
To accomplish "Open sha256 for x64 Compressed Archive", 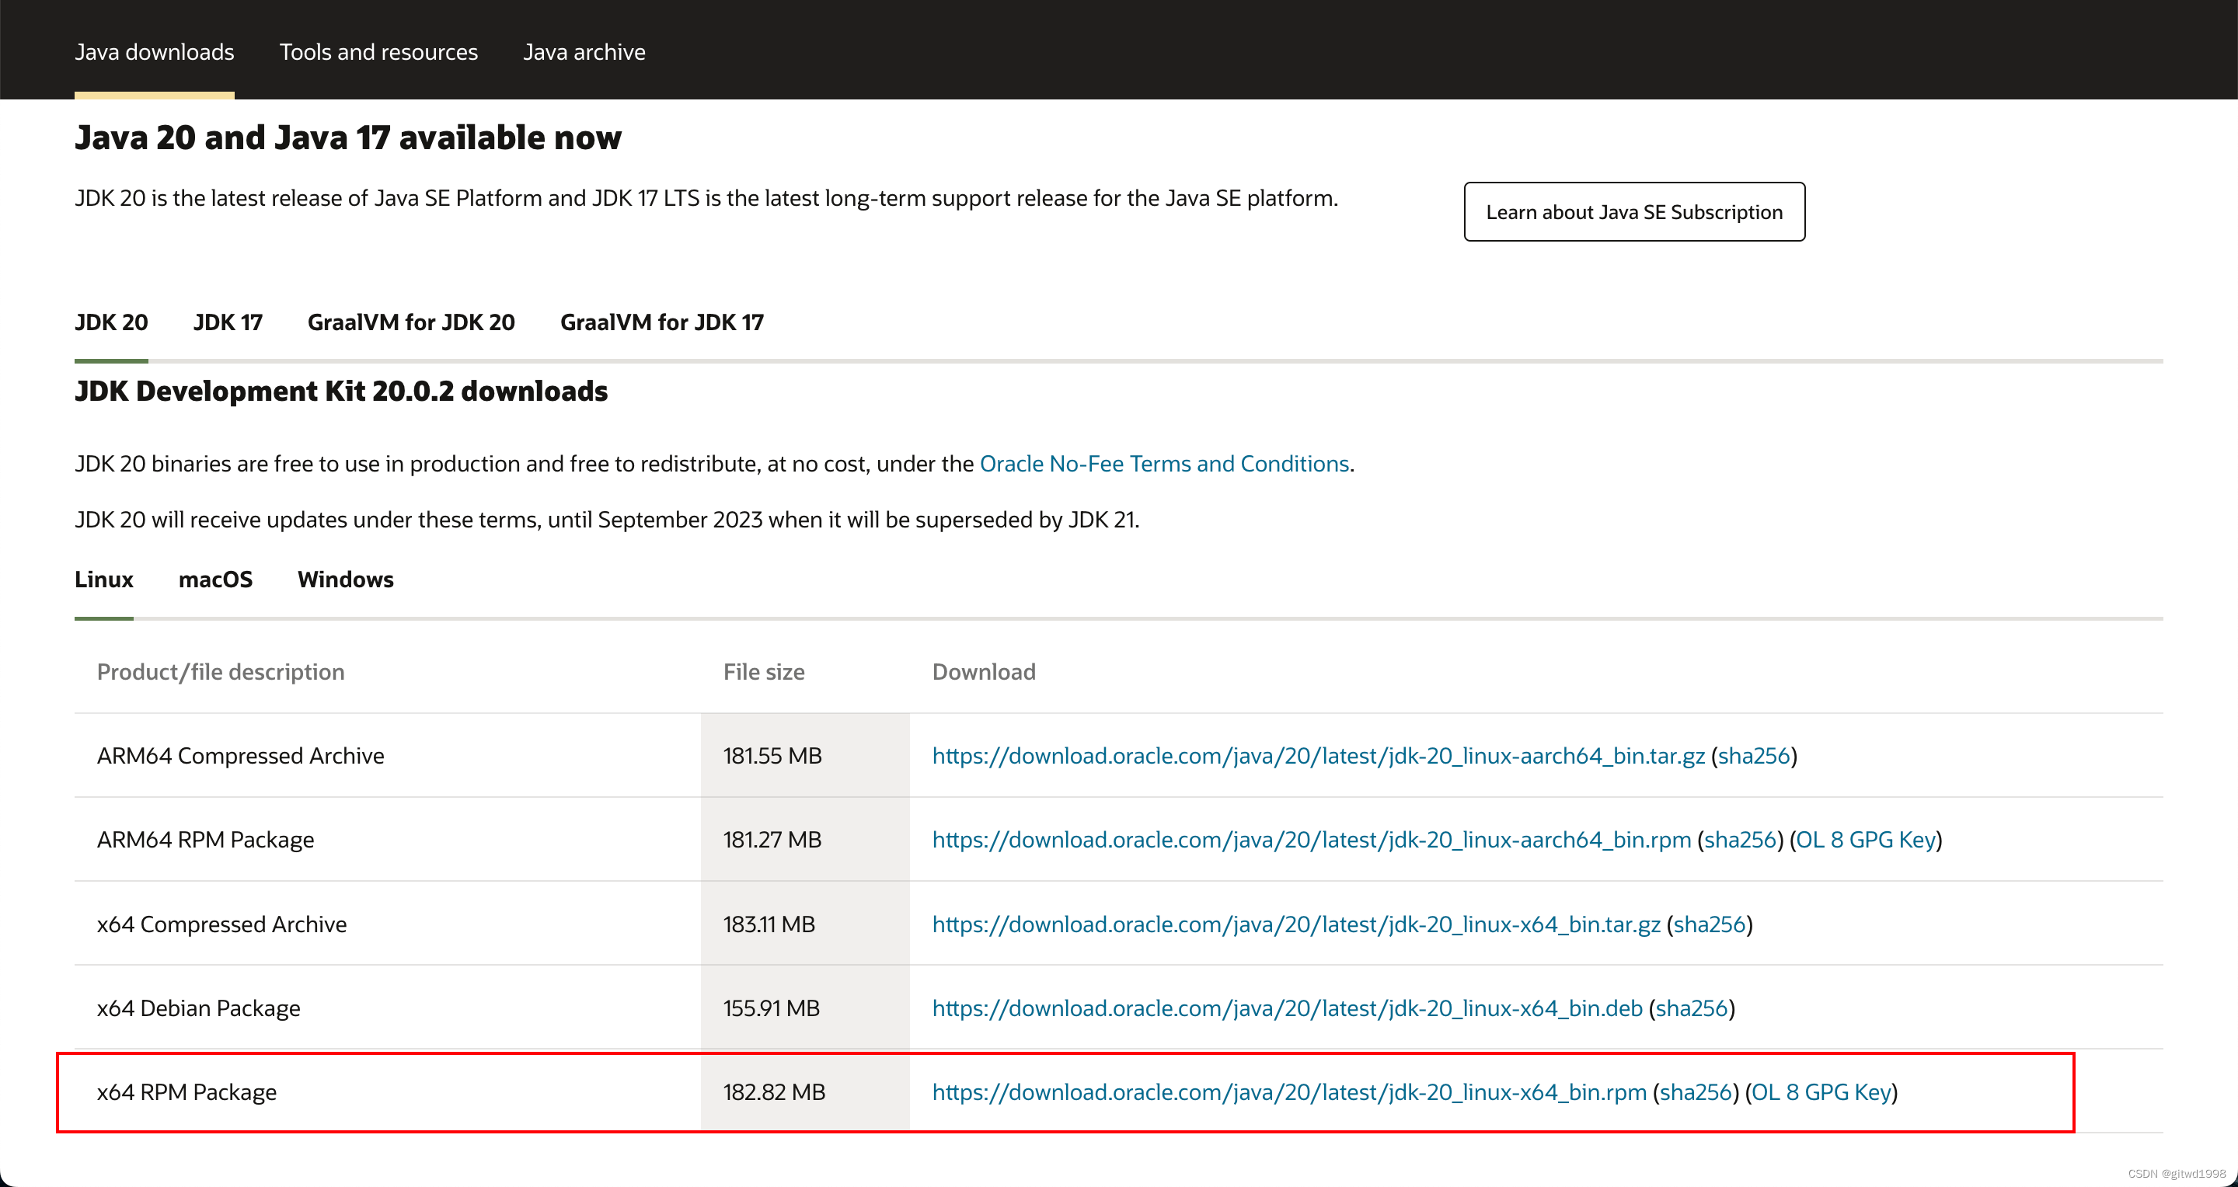I will (x=1710, y=924).
